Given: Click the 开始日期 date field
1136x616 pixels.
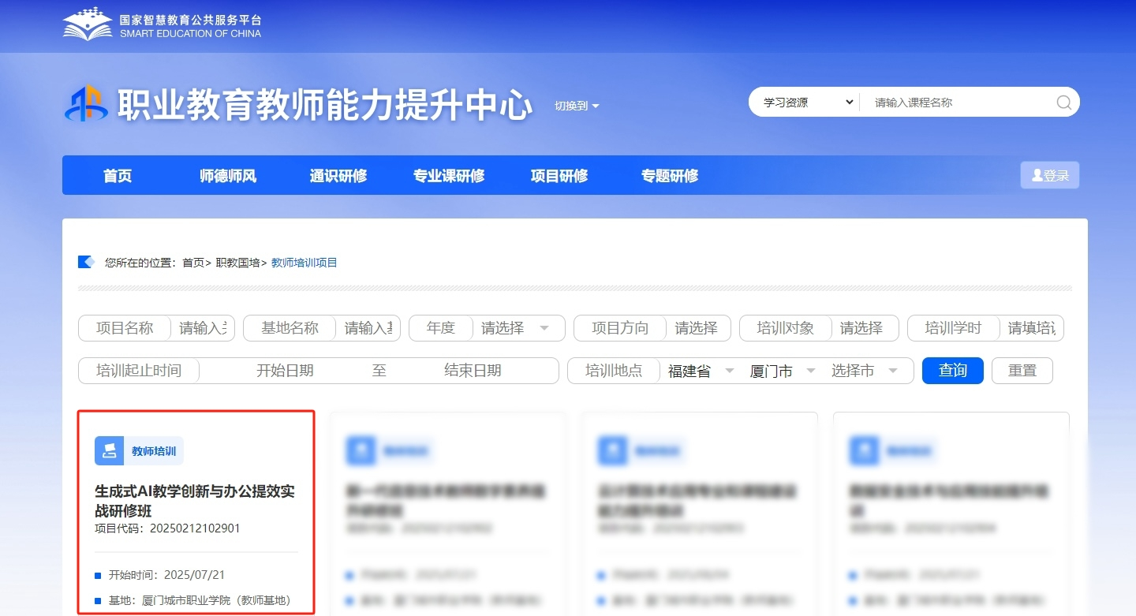Looking at the screenshot, I should [x=285, y=371].
